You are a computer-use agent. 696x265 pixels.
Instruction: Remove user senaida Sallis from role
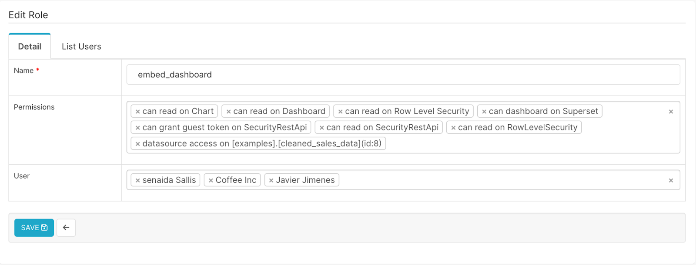point(137,180)
